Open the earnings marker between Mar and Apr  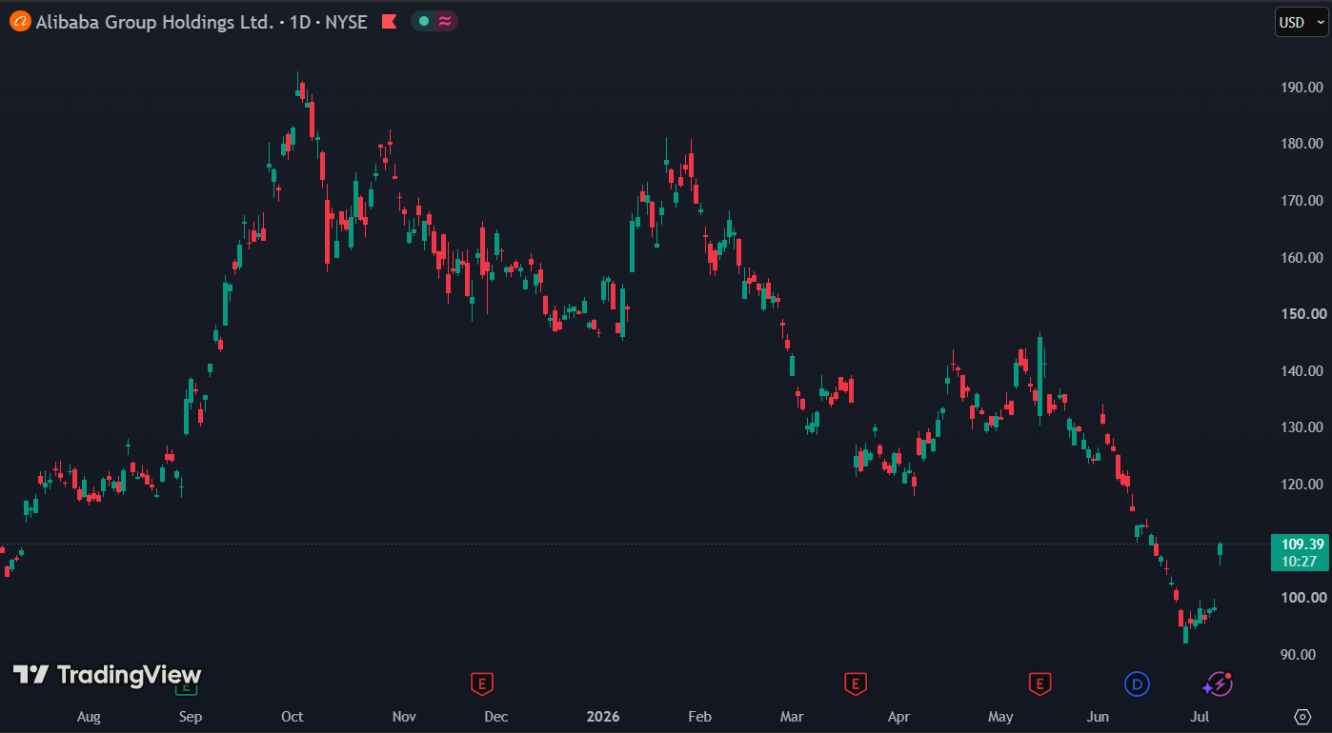pos(855,683)
